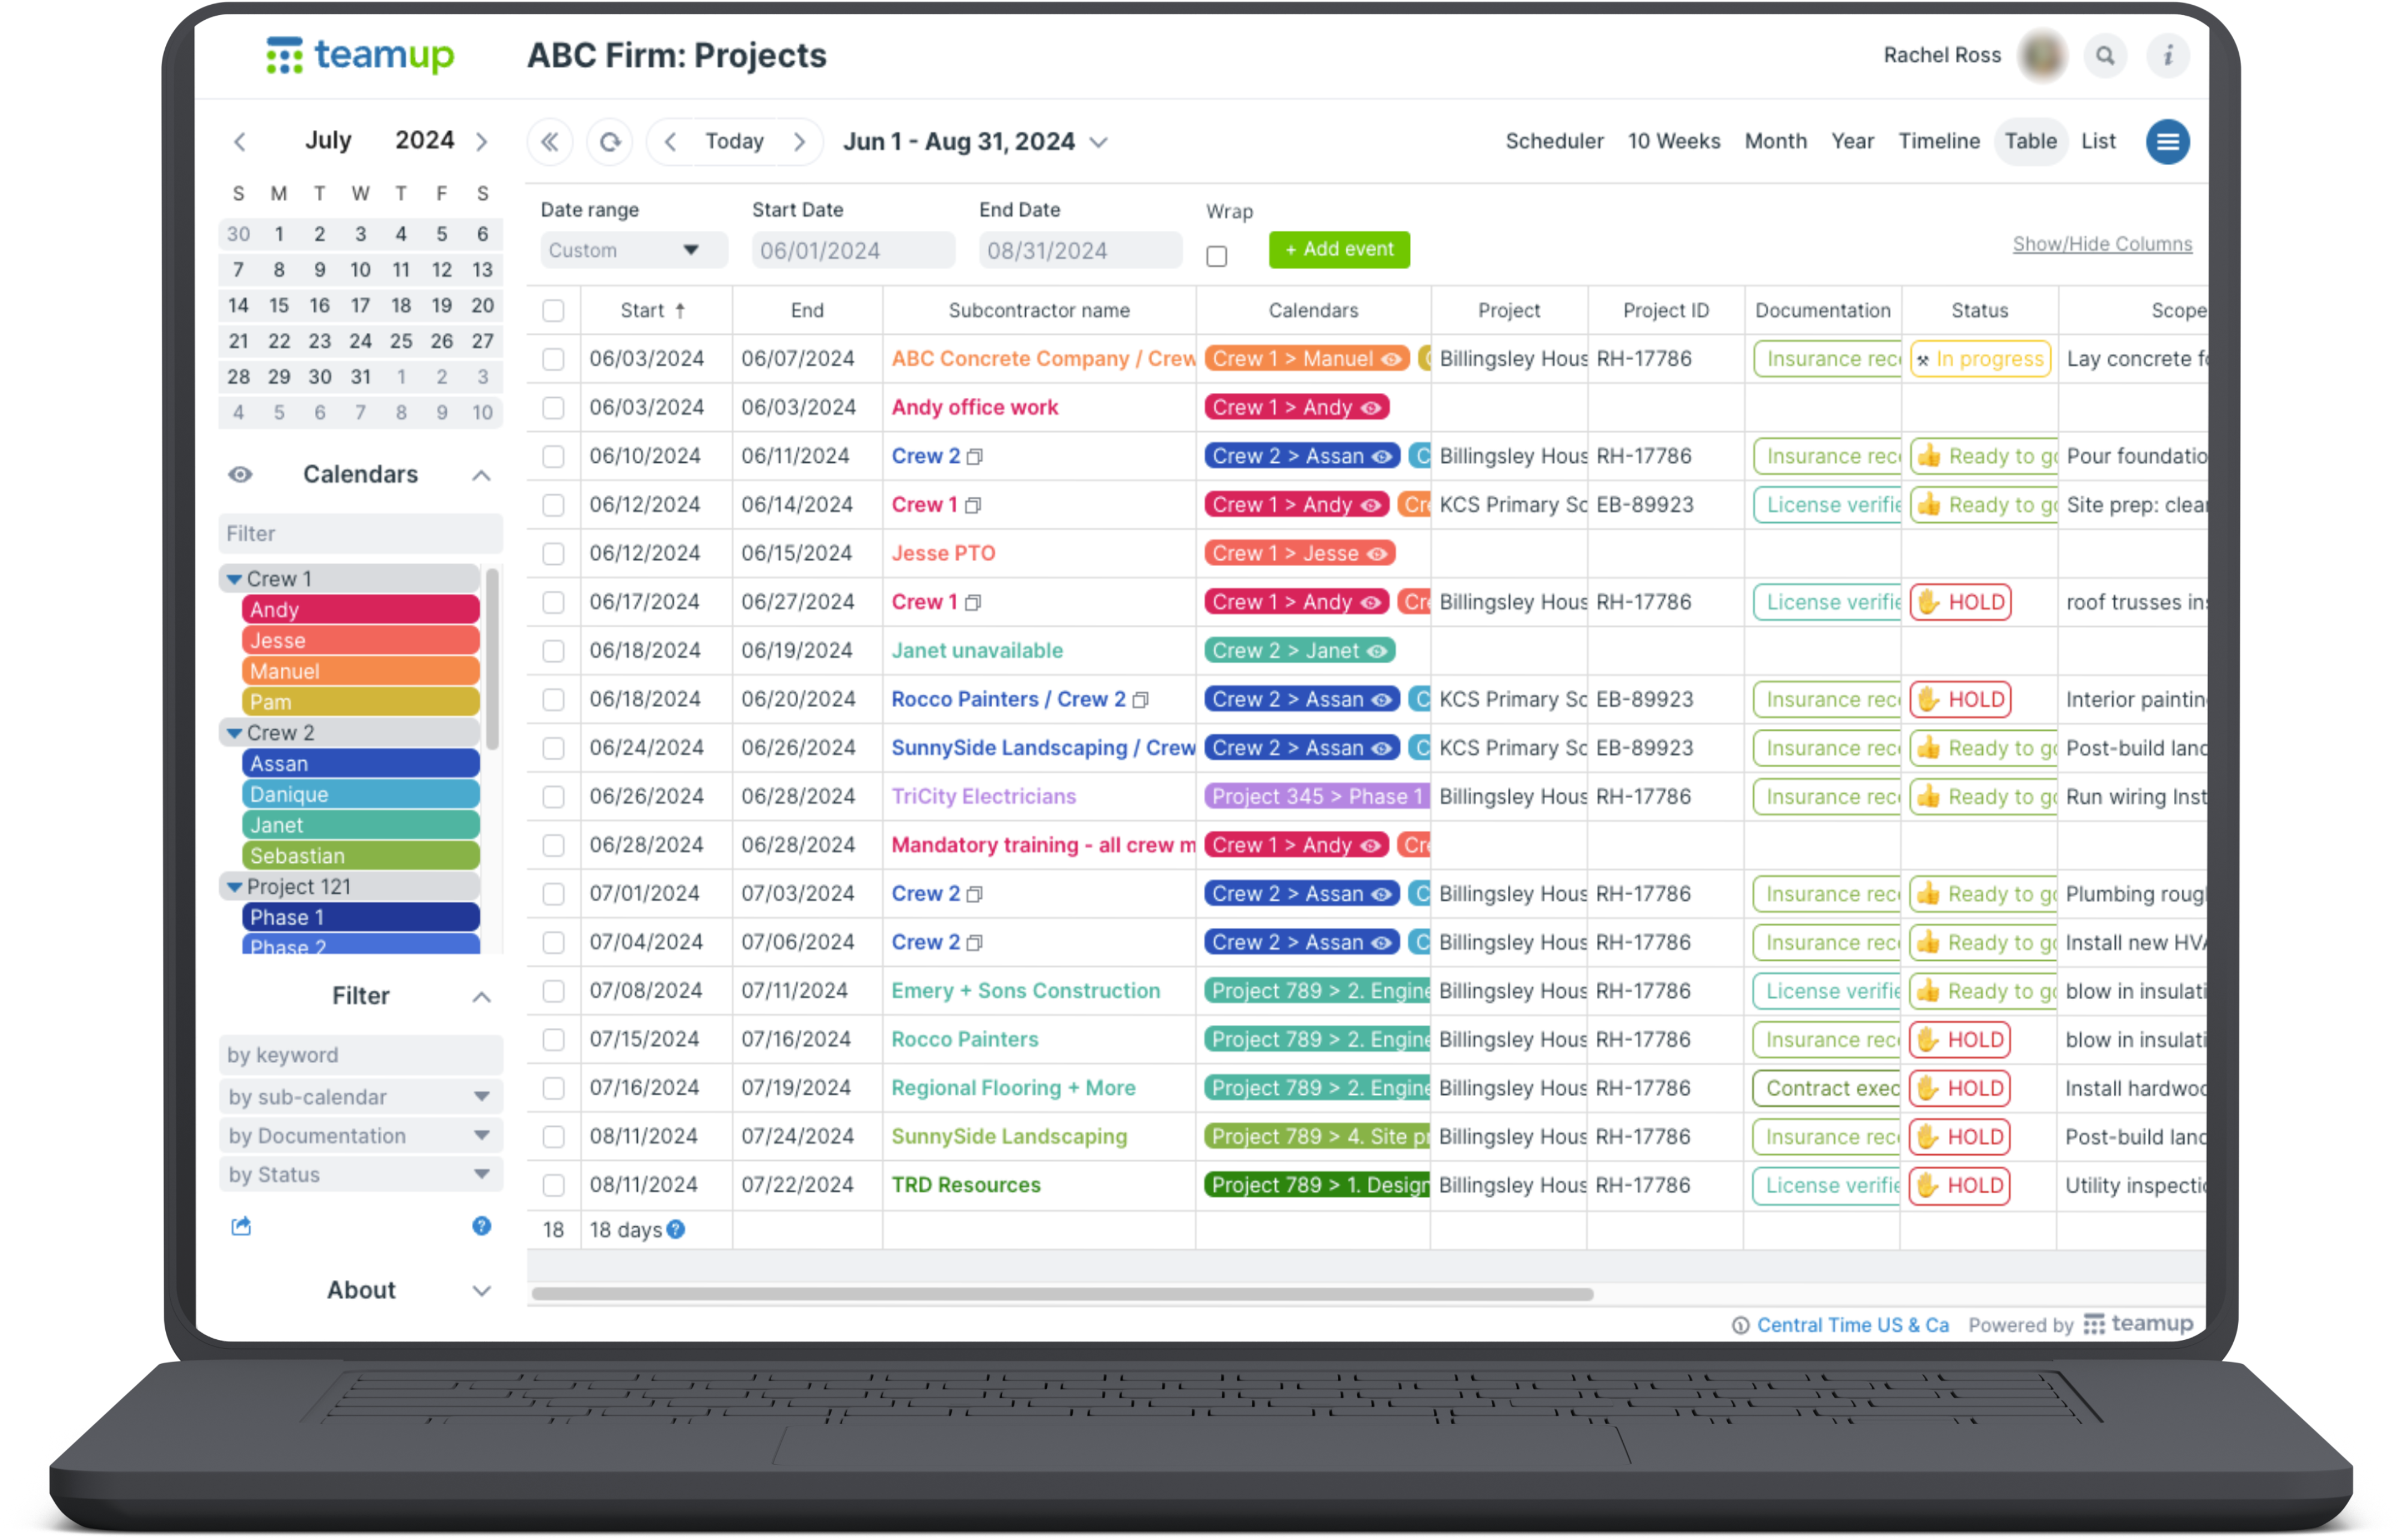Switch to 10 Weeks view
2404x1540 pixels.
point(1674,142)
